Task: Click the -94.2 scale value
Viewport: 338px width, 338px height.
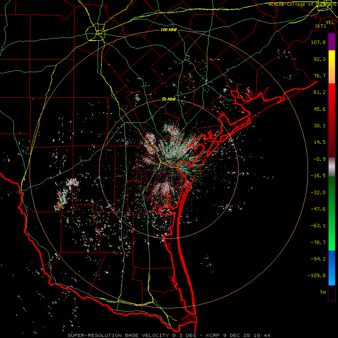Action: click(x=318, y=259)
